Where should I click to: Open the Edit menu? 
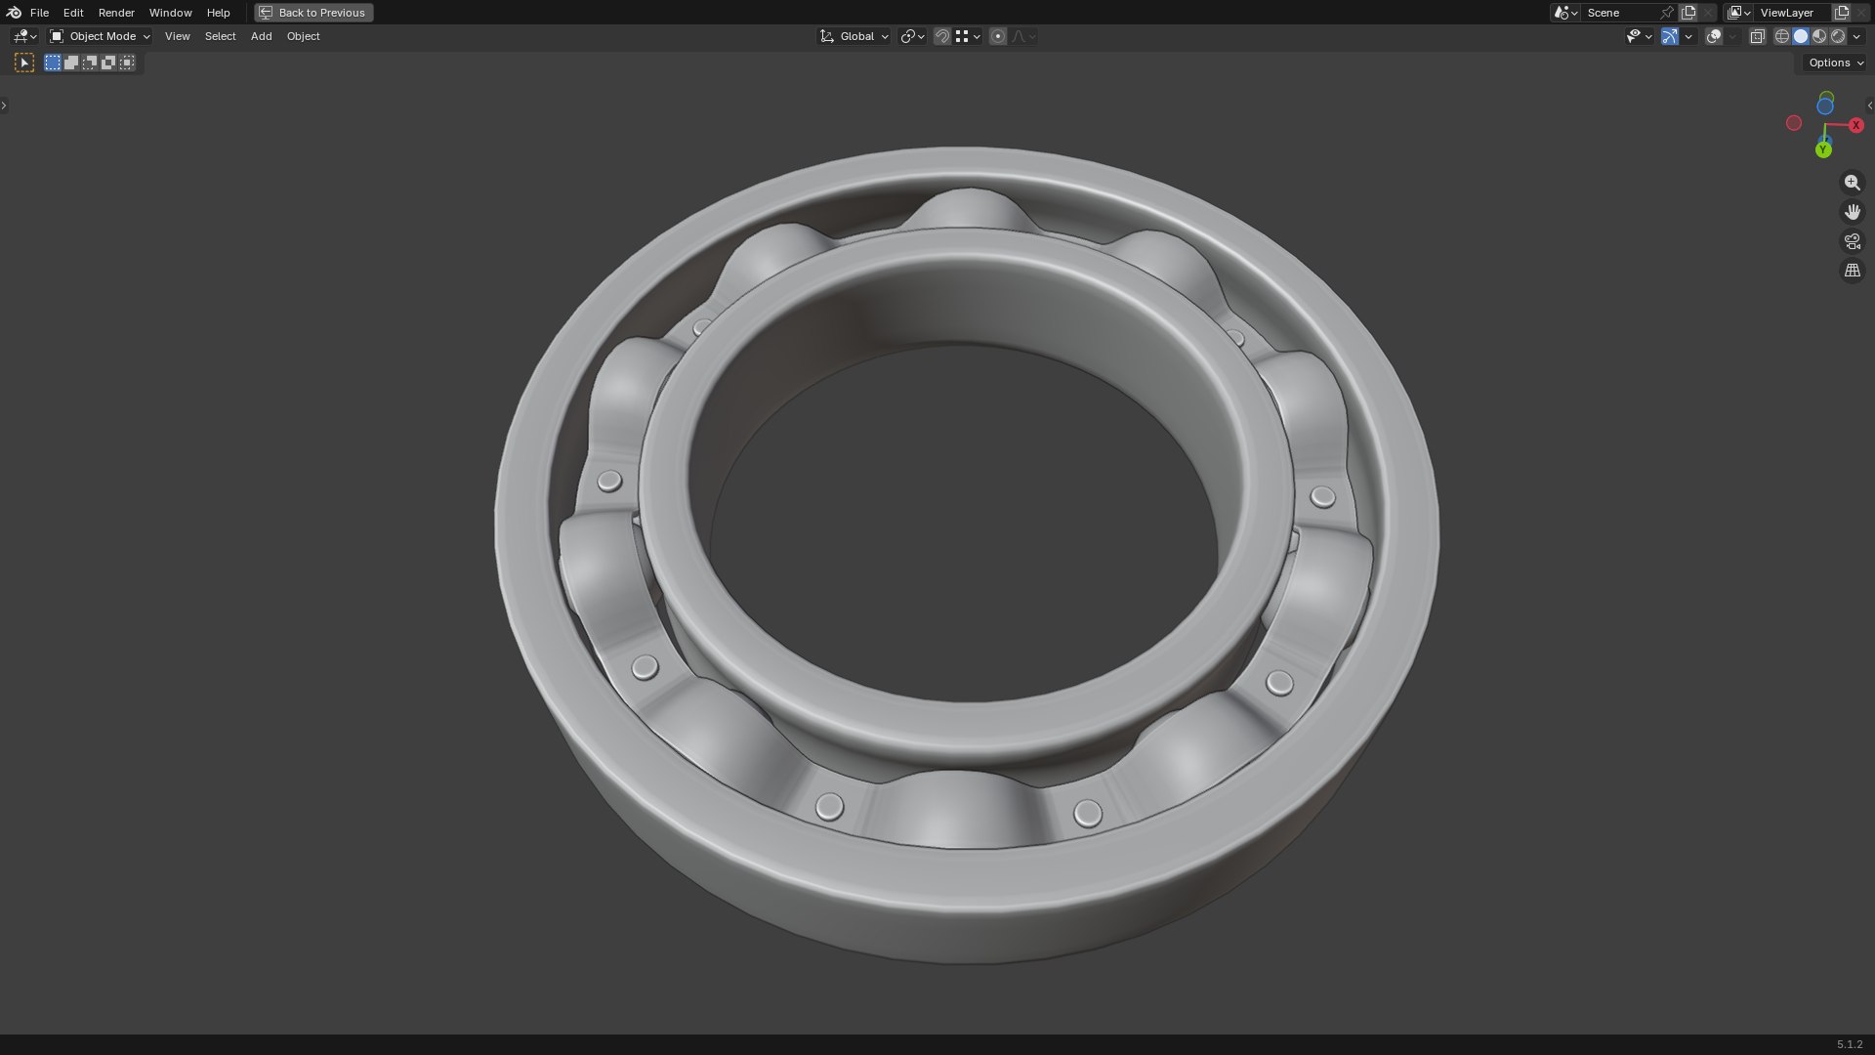point(73,13)
